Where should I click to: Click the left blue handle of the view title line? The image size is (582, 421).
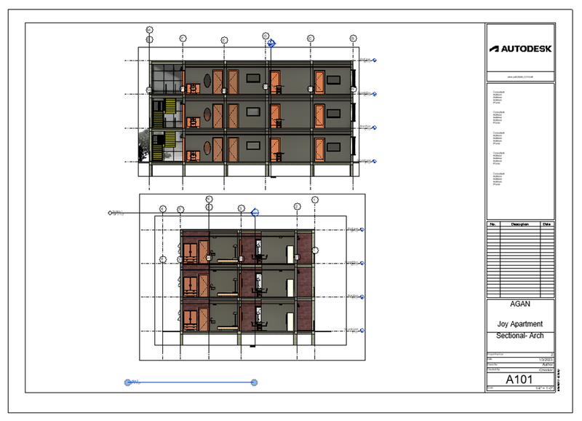[x=128, y=382]
